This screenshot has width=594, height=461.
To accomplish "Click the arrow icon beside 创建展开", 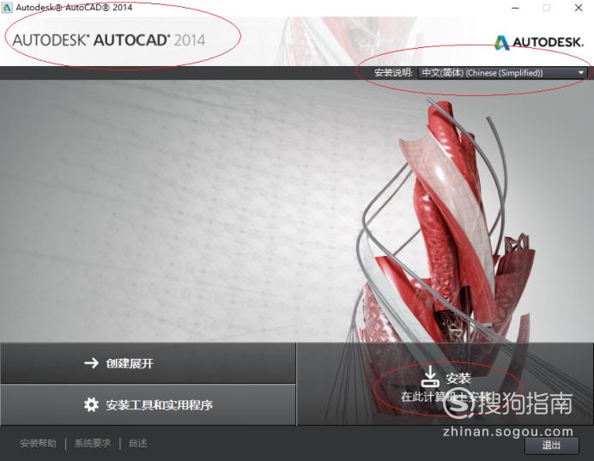I will pos(91,363).
